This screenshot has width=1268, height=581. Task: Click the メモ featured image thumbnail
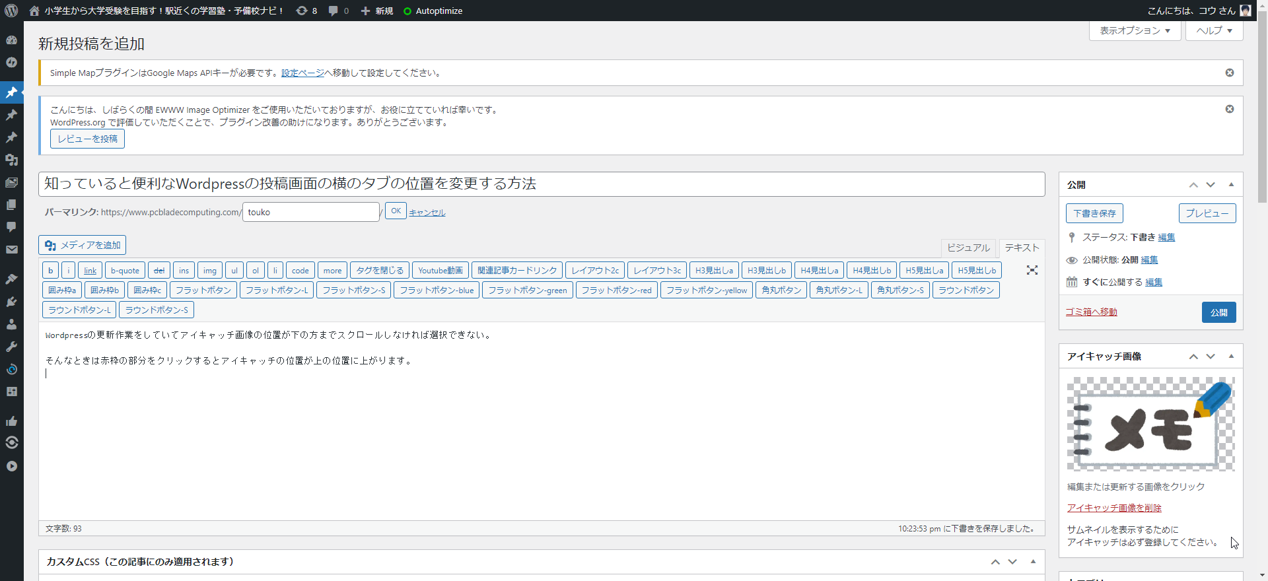pos(1150,424)
